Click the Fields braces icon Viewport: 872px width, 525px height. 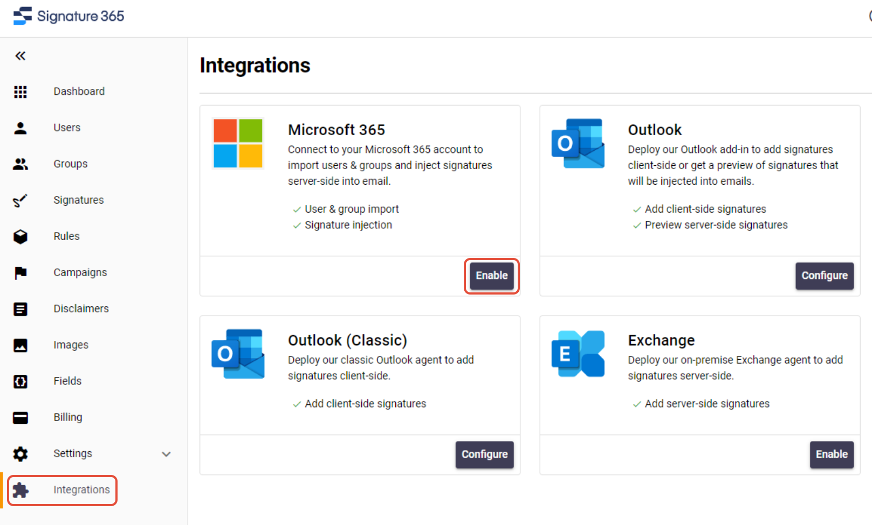20,381
